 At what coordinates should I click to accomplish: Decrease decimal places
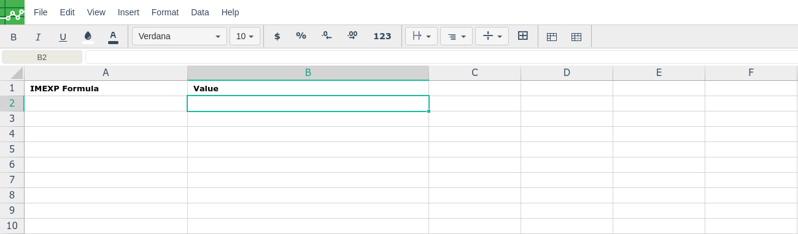pyautogui.click(x=327, y=36)
